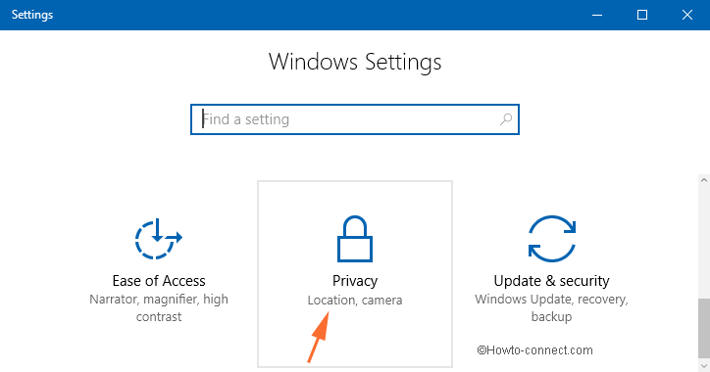Select the Privacy padlock icon
Screen dimensions: 710x372
pos(355,239)
